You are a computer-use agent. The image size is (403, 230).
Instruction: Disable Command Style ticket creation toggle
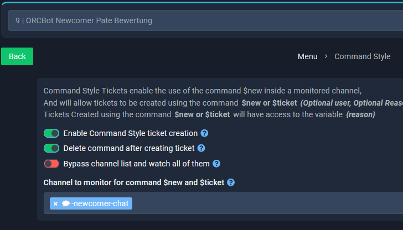51,133
